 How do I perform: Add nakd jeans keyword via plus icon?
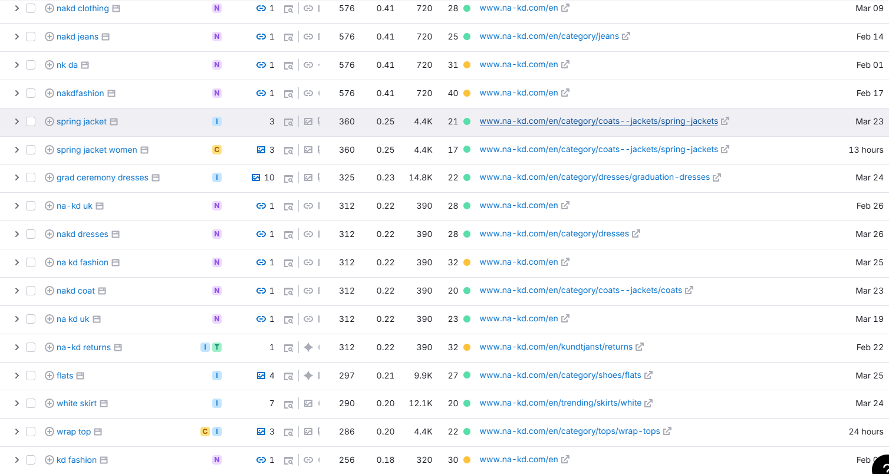50,37
